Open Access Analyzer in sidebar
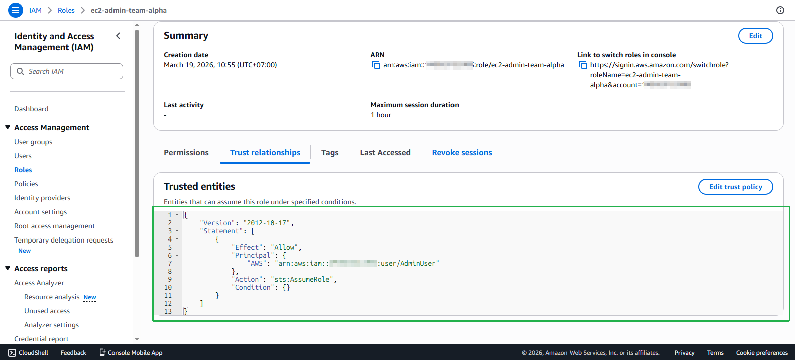795x360 pixels. pos(39,283)
